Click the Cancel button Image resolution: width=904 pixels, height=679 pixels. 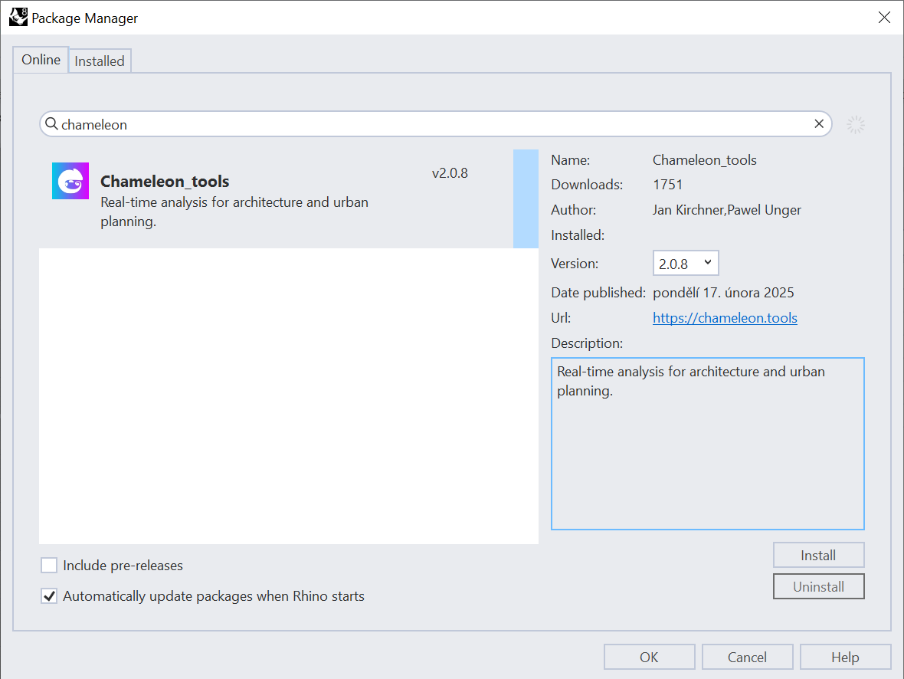[x=747, y=657]
